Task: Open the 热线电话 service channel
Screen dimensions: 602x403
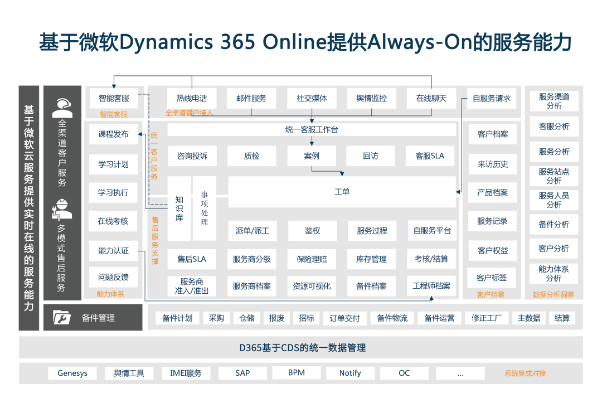Action: (192, 98)
